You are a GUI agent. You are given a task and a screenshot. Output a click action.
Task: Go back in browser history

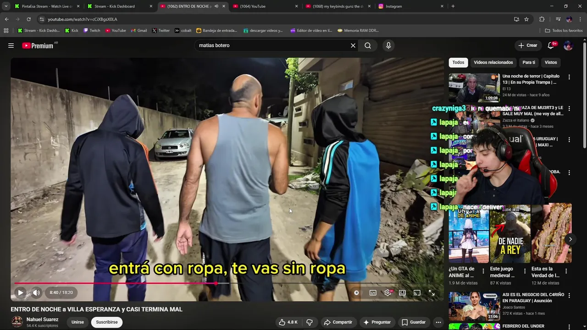(x=6, y=19)
